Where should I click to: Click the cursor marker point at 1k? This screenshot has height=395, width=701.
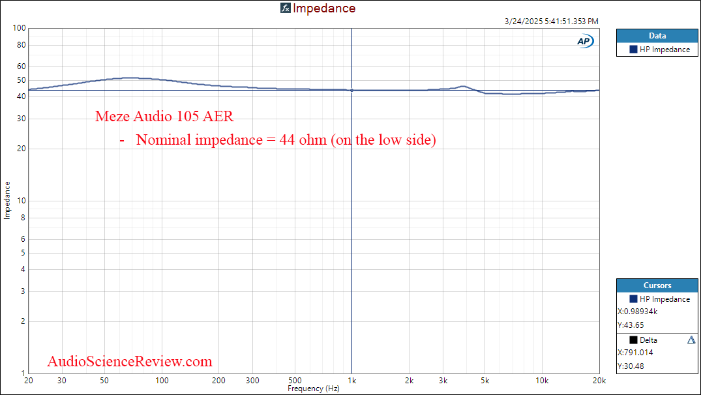(x=352, y=90)
